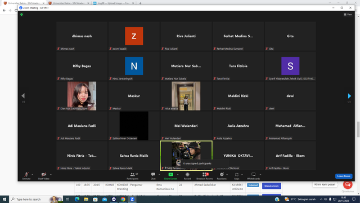Select the Adi Maulana Fadli tile
360x203 pixels.
pos(82,126)
